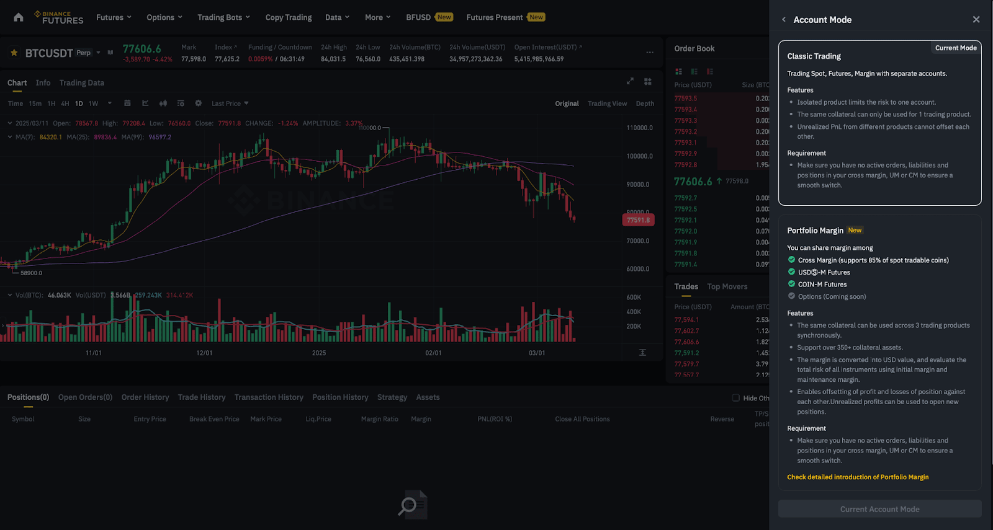Click the Binance Futures logo

coord(59,17)
